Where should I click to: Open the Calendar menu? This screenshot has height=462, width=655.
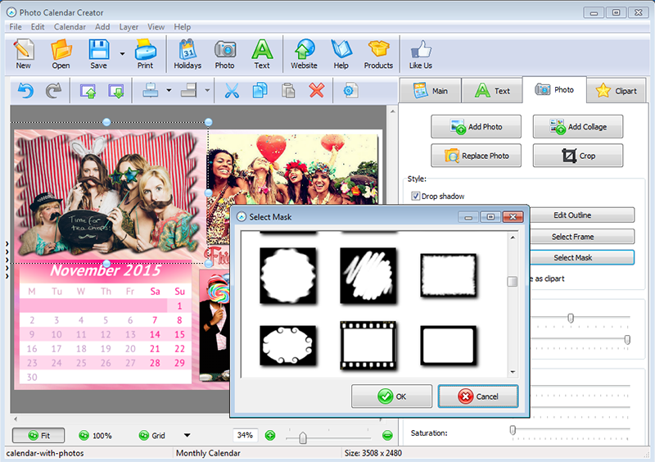coord(70,27)
